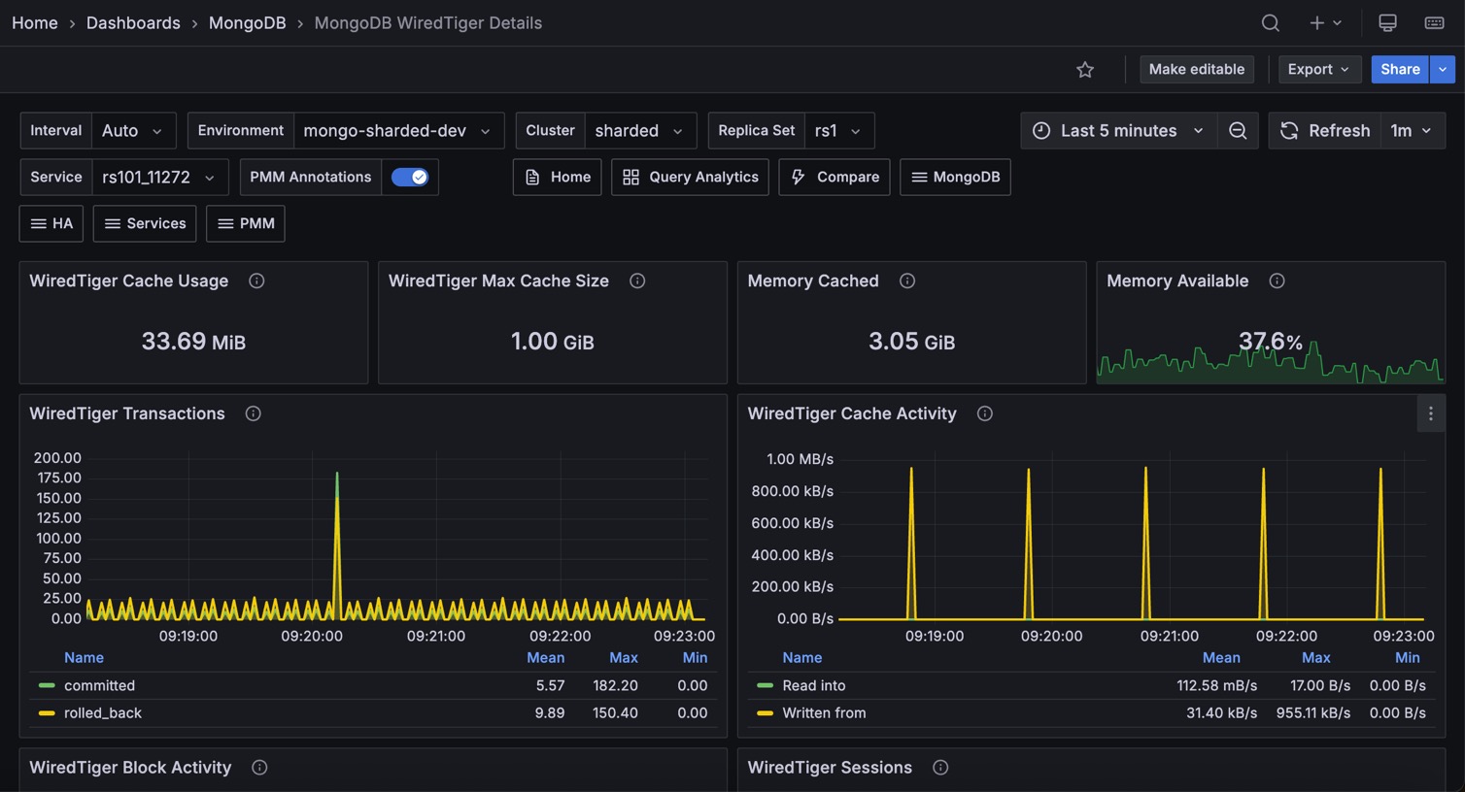The height and width of the screenshot is (792, 1465).
Task: Click the Make editable button
Action: pyautogui.click(x=1196, y=70)
